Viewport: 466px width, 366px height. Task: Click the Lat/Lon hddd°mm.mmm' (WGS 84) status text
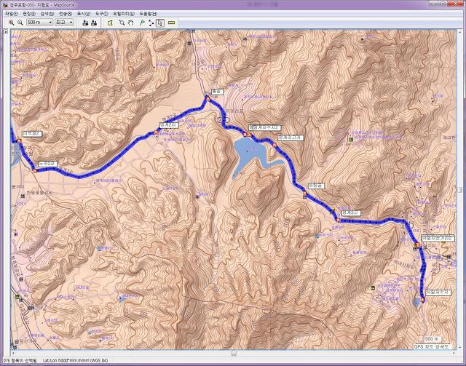(x=75, y=361)
